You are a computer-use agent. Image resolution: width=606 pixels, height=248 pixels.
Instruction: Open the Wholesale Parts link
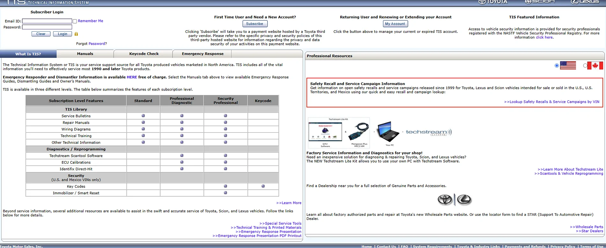tap(587, 227)
